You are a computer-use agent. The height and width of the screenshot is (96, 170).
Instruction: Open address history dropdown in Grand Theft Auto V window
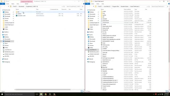coord(147,6)
